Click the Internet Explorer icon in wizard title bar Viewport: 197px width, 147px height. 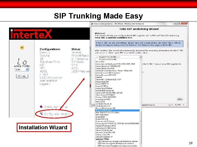click(92, 24)
